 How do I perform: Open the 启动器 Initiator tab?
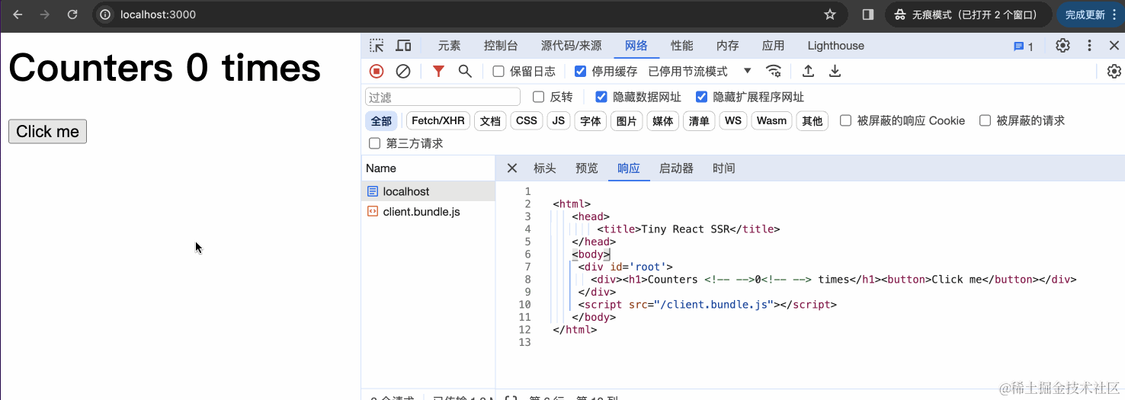(x=676, y=168)
